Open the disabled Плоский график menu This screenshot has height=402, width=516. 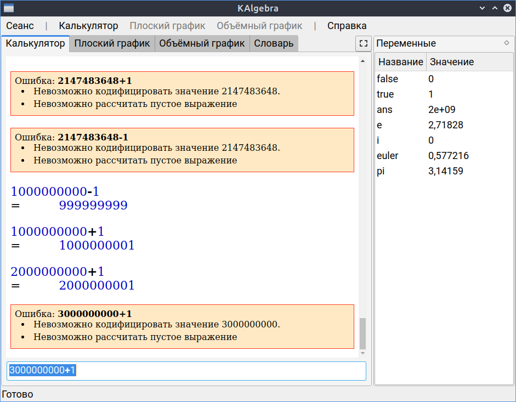coord(167,26)
